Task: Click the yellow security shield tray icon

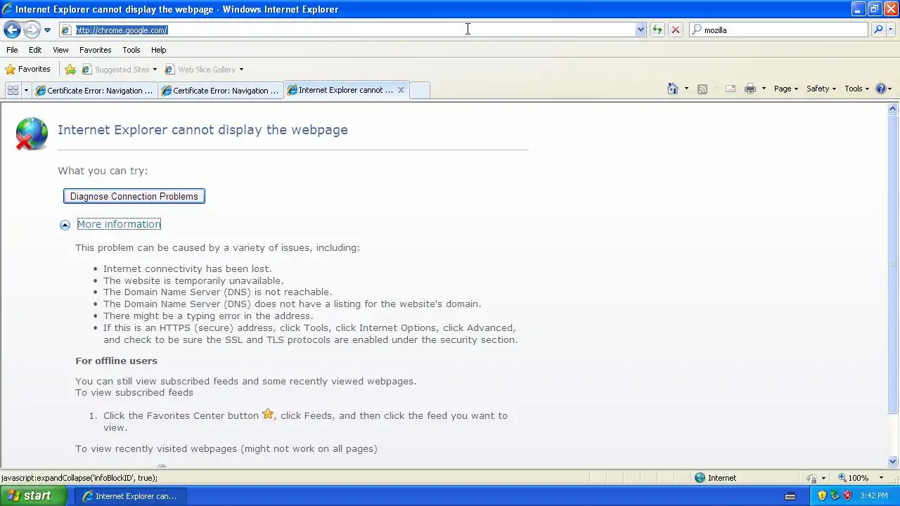Action: click(822, 495)
